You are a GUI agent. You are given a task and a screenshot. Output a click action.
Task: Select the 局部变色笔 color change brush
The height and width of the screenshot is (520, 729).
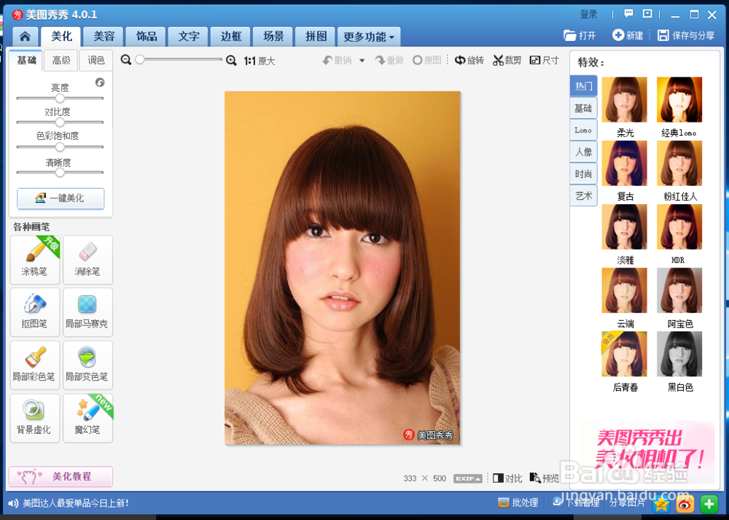point(87,365)
